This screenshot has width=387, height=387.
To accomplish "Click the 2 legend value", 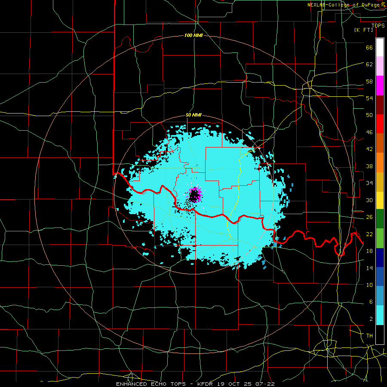I will click(x=371, y=319).
